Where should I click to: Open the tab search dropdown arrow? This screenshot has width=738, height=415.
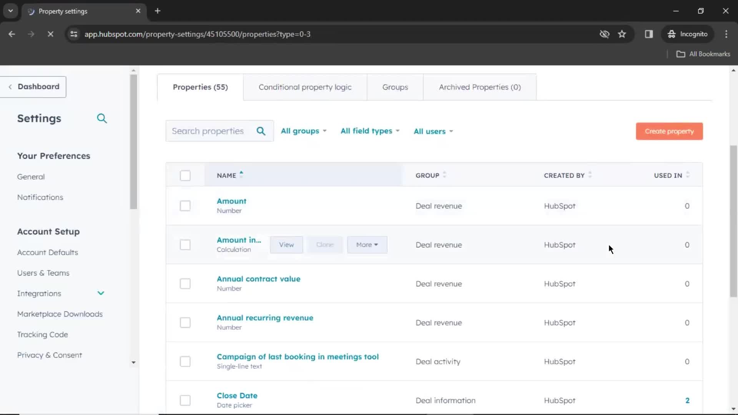pos(10,11)
